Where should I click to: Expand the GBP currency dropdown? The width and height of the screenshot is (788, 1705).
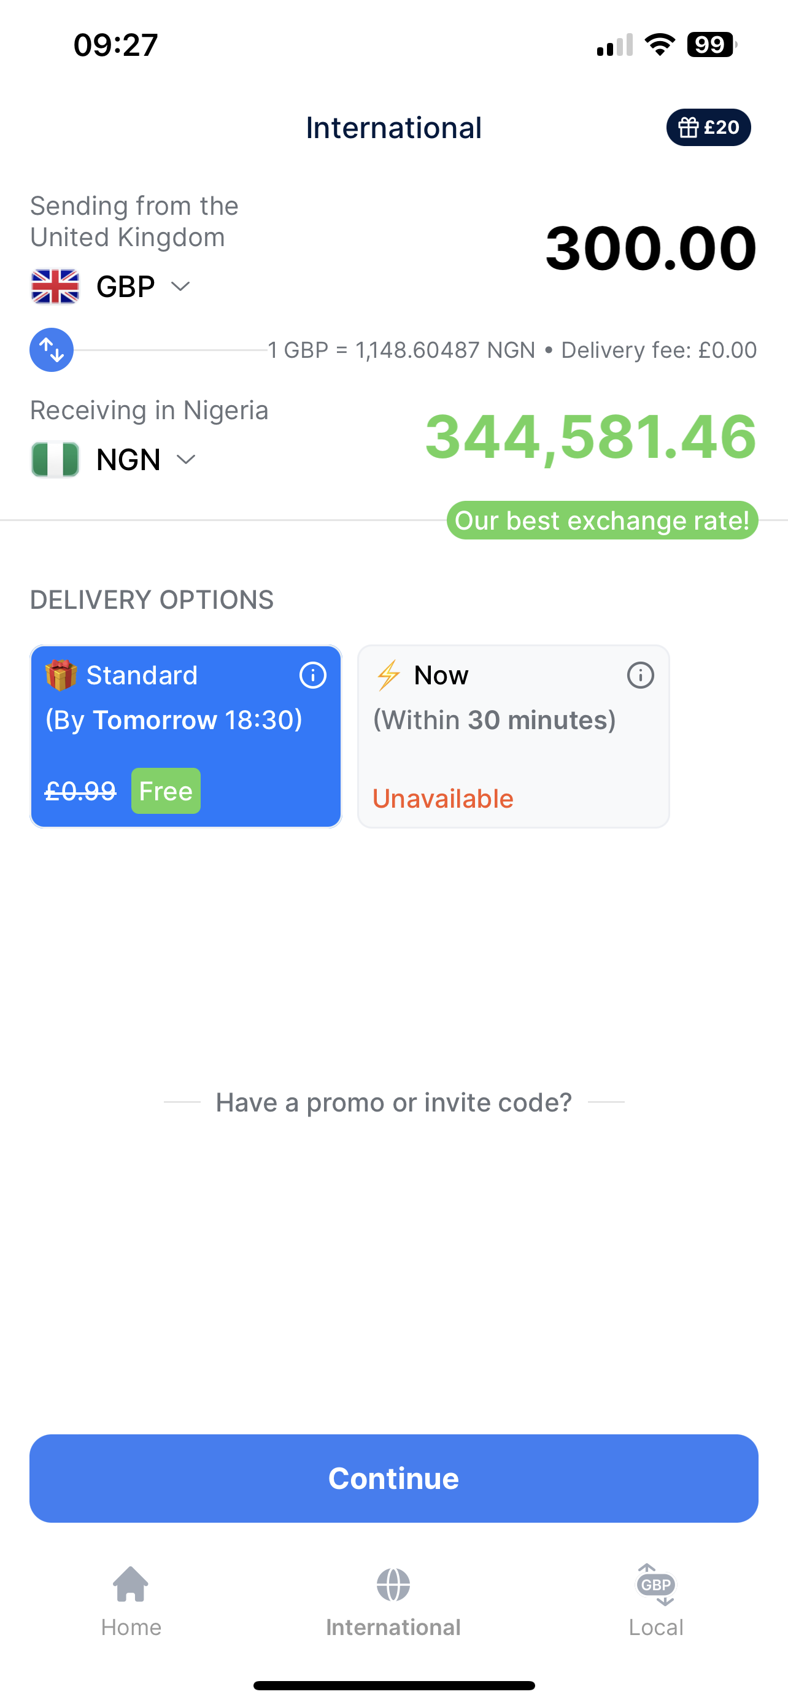pos(180,287)
